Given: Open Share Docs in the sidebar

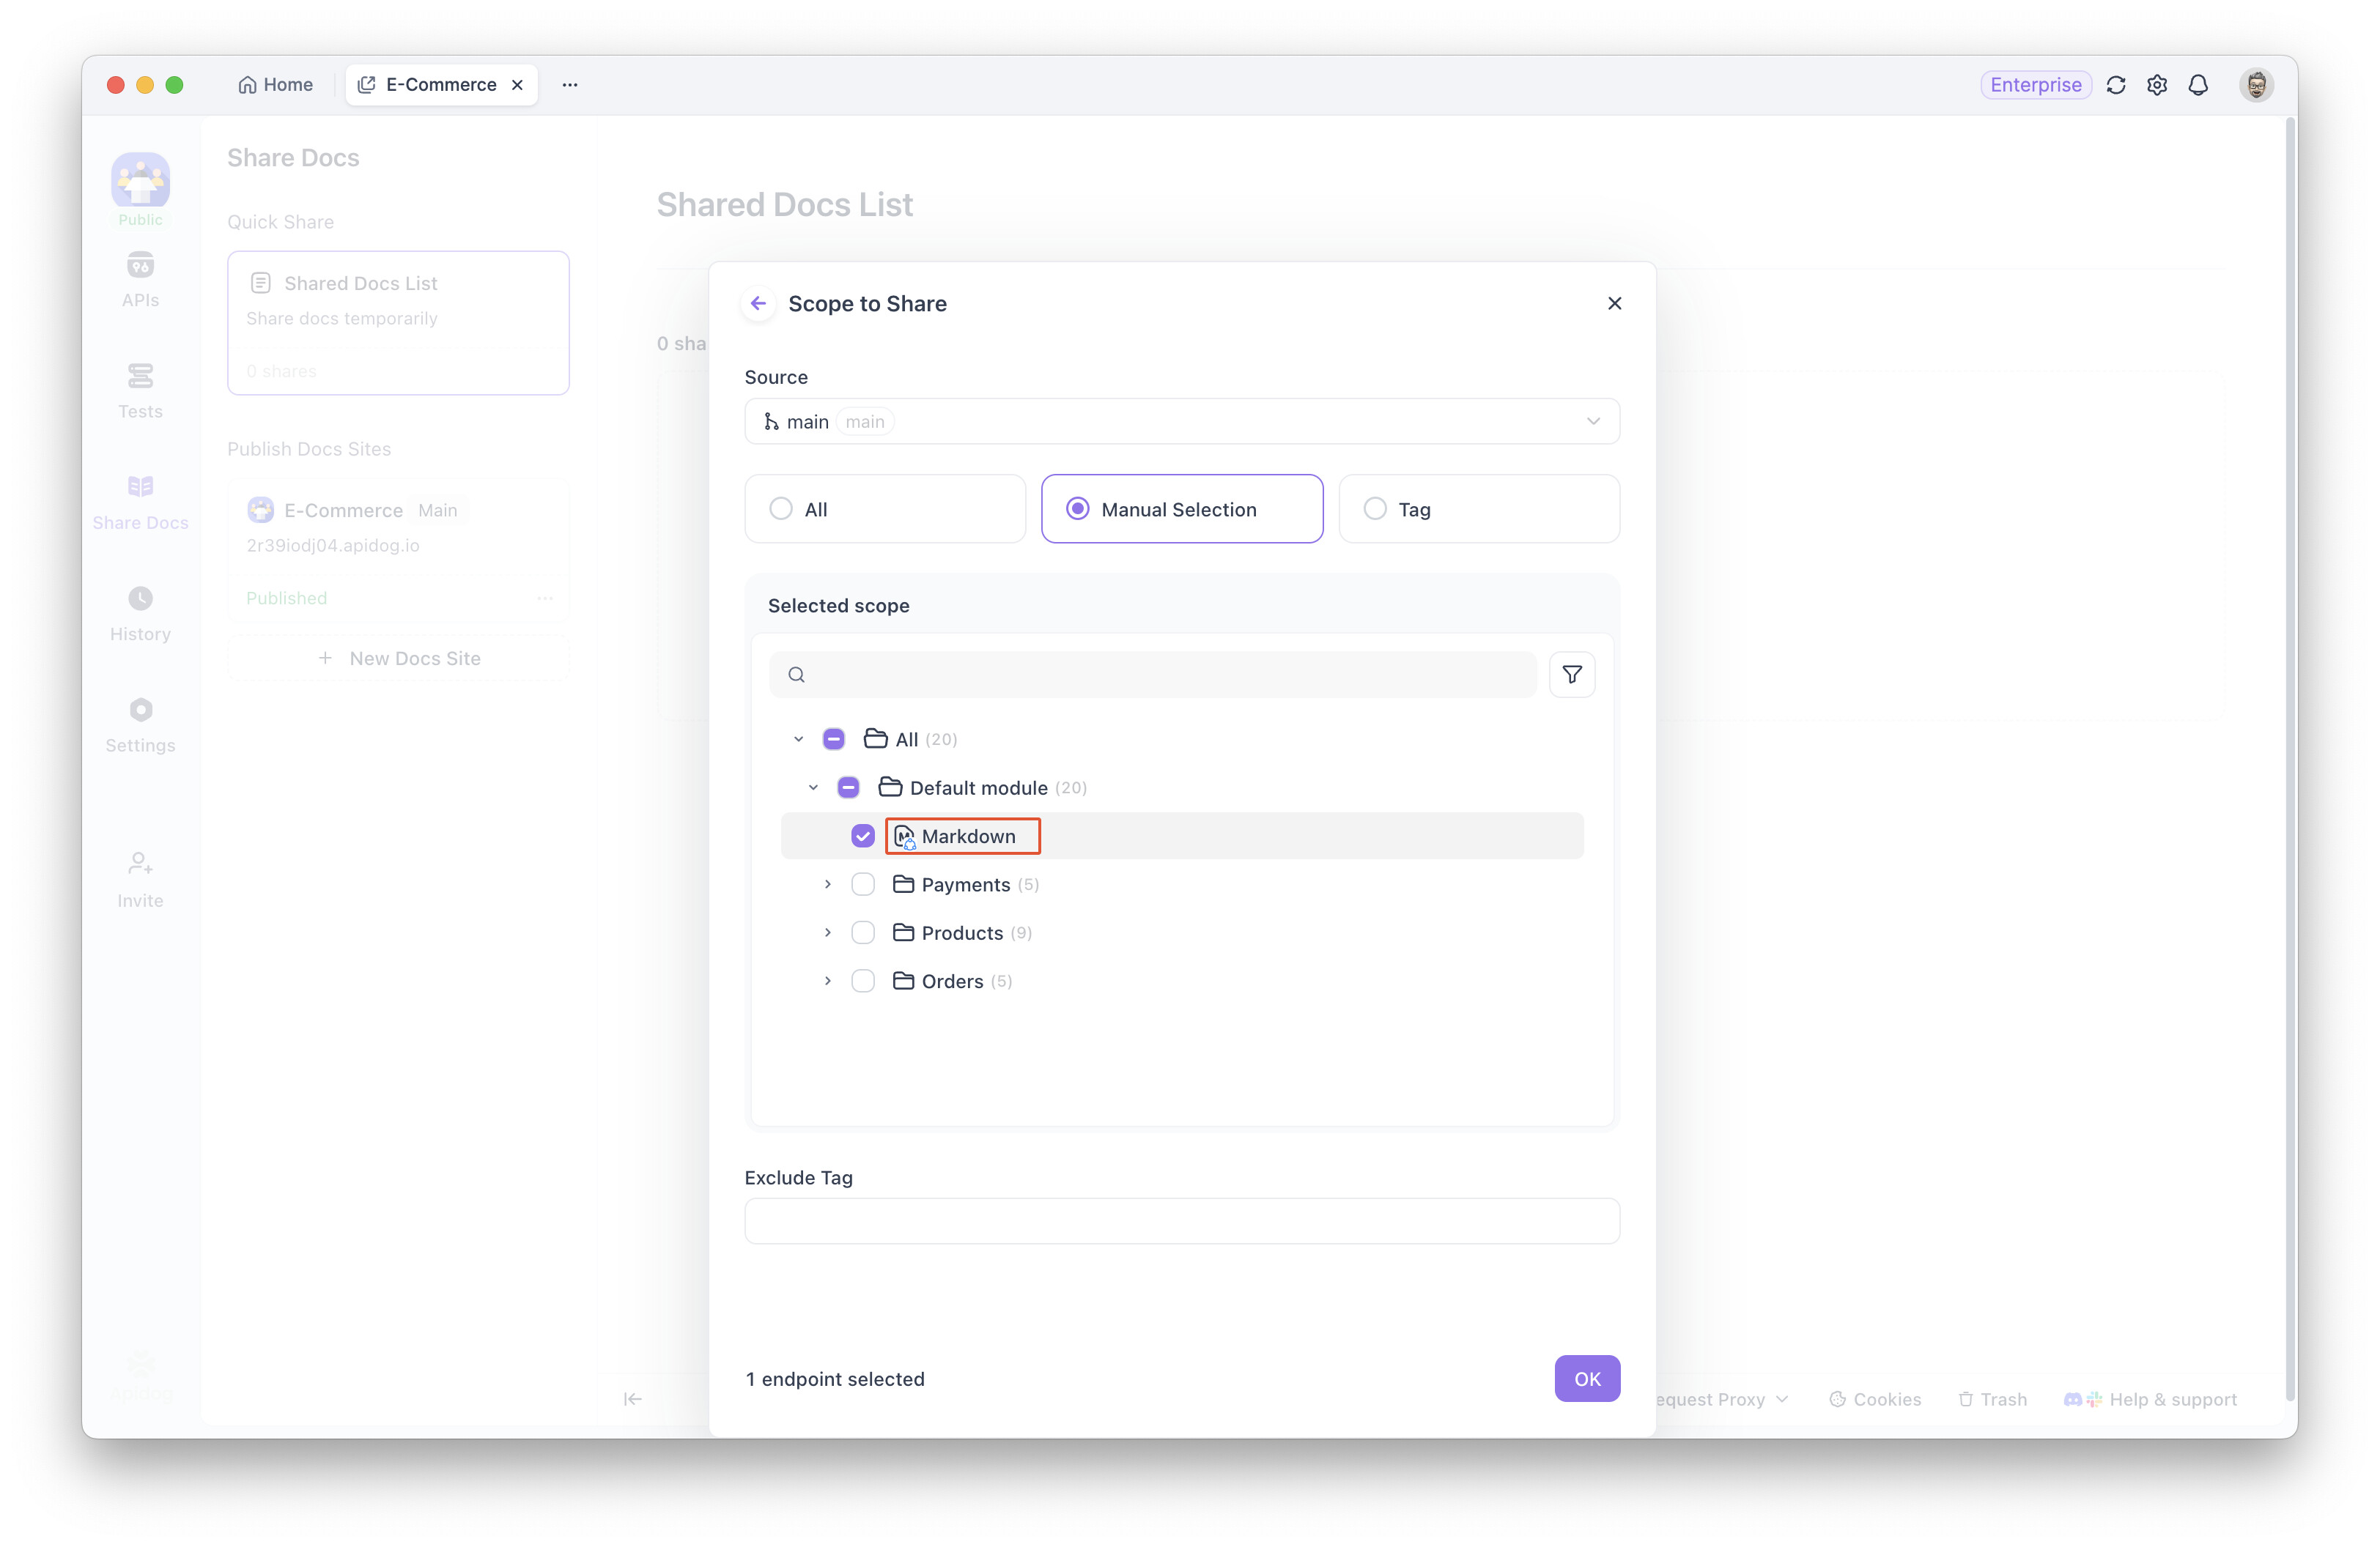Looking at the screenshot, I should point(140,502).
